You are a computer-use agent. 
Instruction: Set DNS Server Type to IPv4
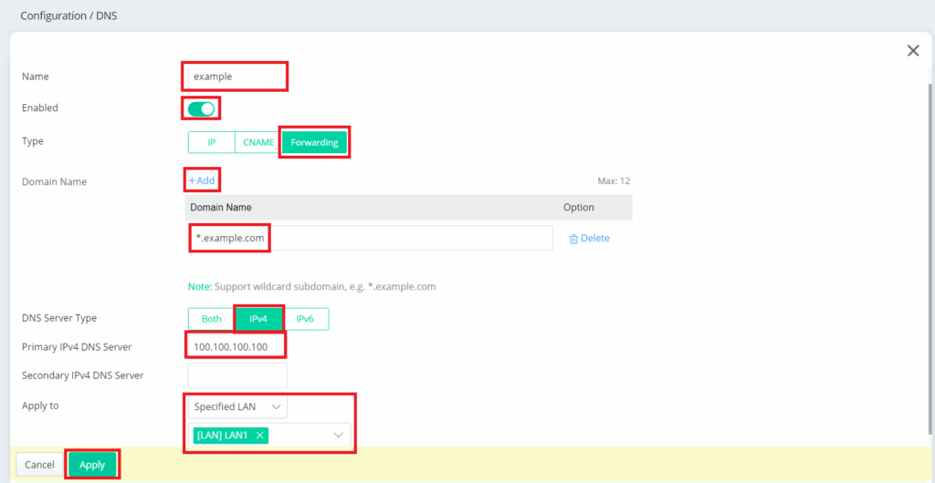pos(258,319)
